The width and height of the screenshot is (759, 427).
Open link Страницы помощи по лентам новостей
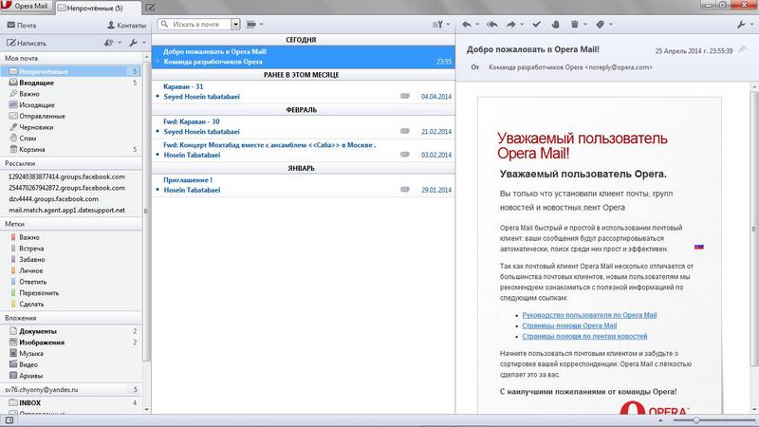point(584,337)
